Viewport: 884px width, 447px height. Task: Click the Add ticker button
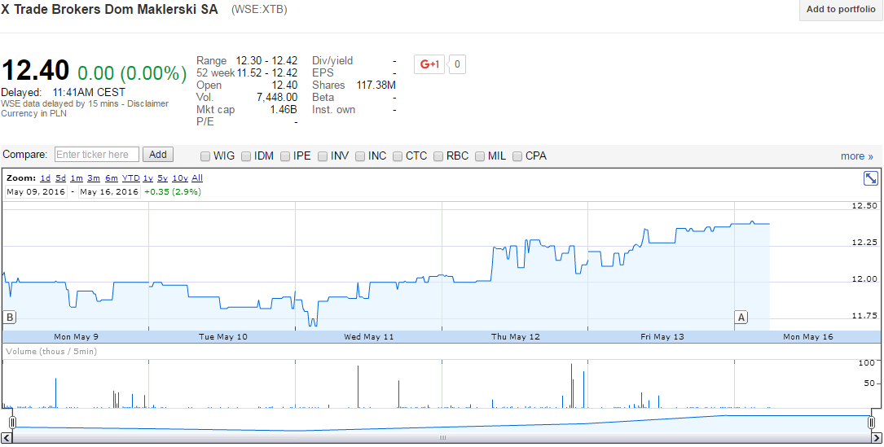[x=158, y=155]
